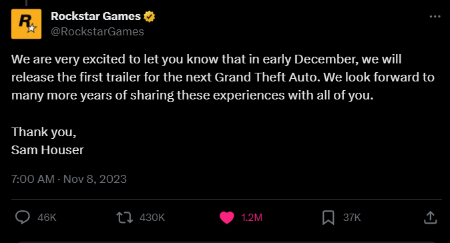Click the share upload arrow icon
This screenshot has height=243, width=450.
coord(430,218)
